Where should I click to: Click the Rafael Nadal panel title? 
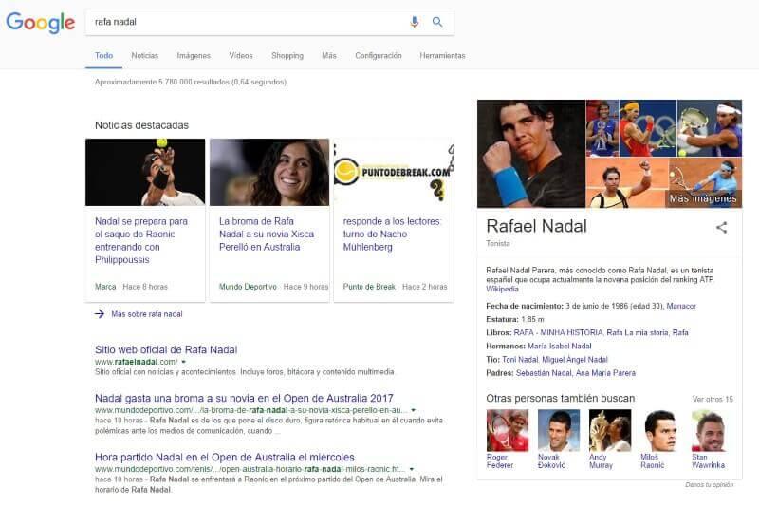(x=536, y=226)
